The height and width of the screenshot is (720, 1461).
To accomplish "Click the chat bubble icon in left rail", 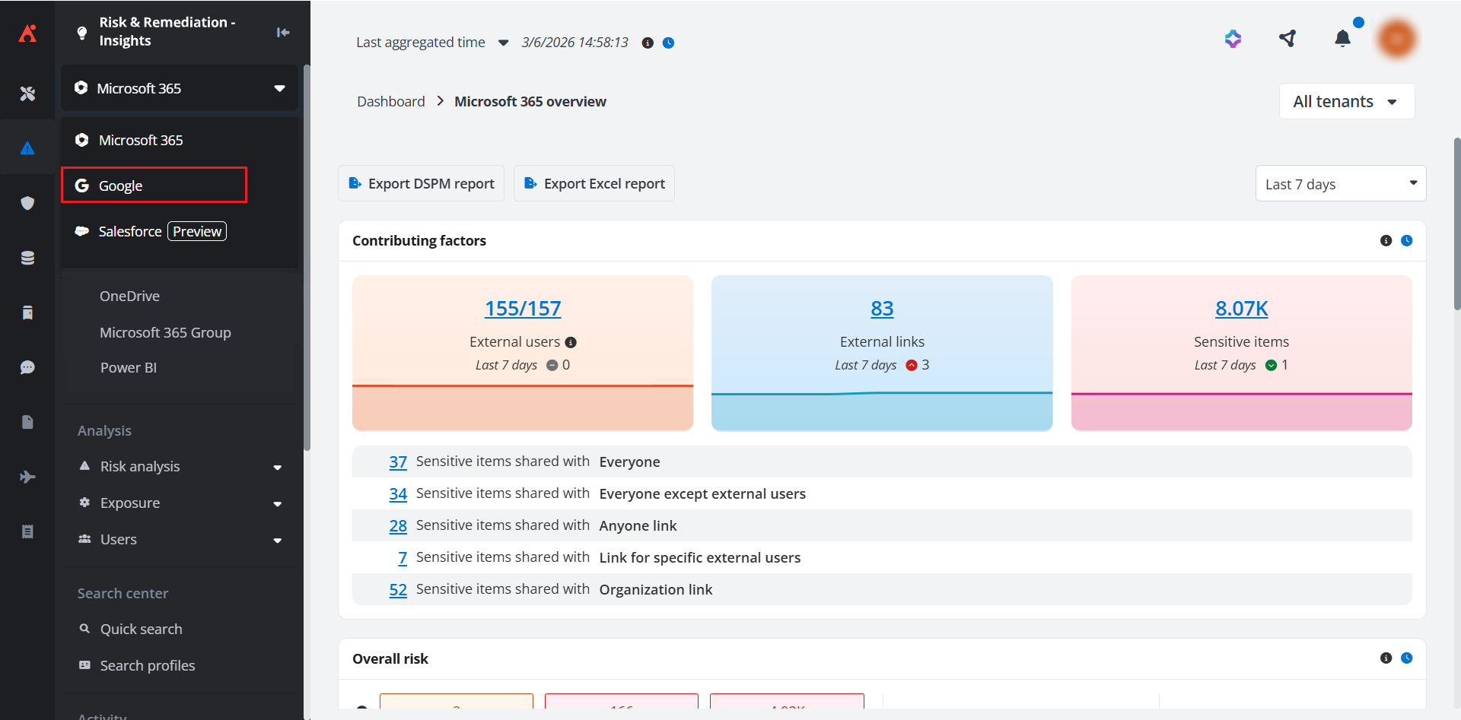I will (x=27, y=367).
